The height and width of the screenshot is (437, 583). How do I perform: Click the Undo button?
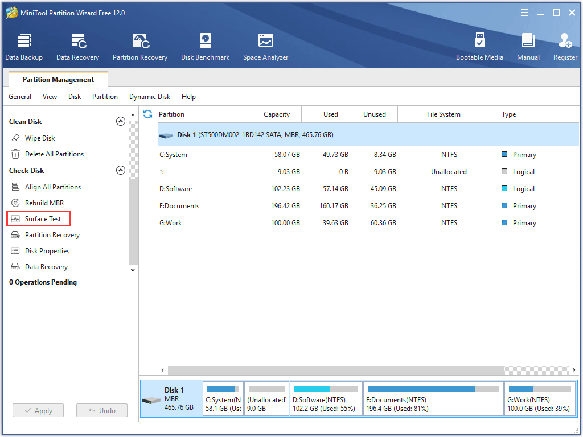tap(101, 410)
